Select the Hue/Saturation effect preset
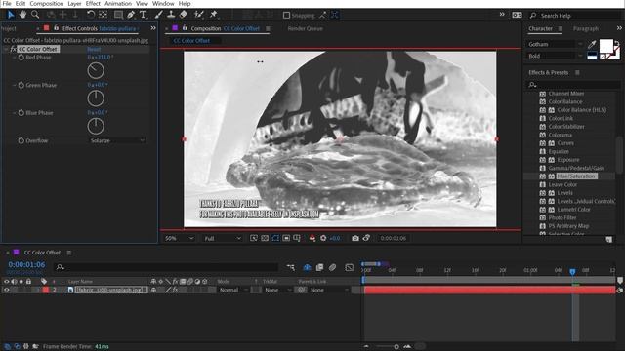 click(x=576, y=175)
